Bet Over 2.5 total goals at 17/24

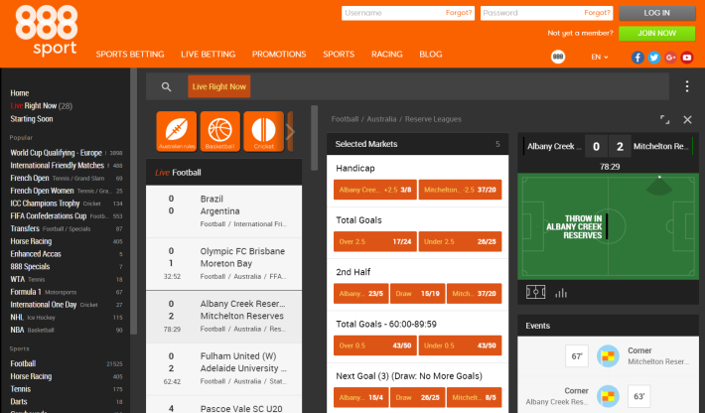pyautogui.click(x=375, y=242)
